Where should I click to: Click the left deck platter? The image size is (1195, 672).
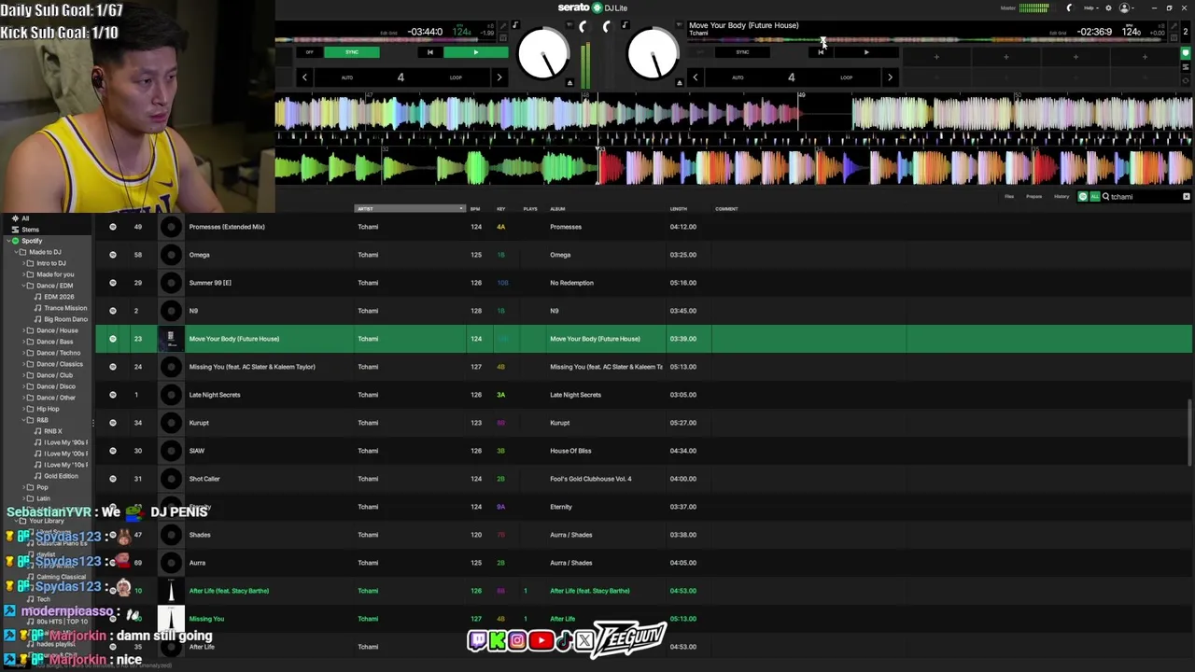click(x=542, y=54)
